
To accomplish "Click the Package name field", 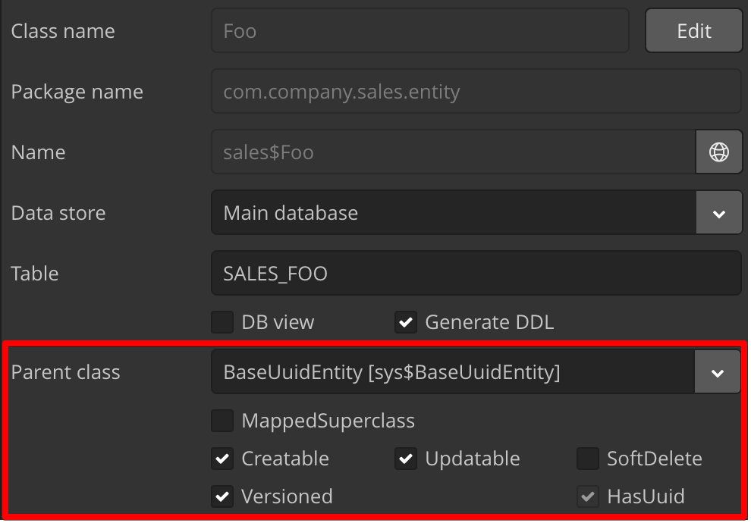I will pos(476,92).
